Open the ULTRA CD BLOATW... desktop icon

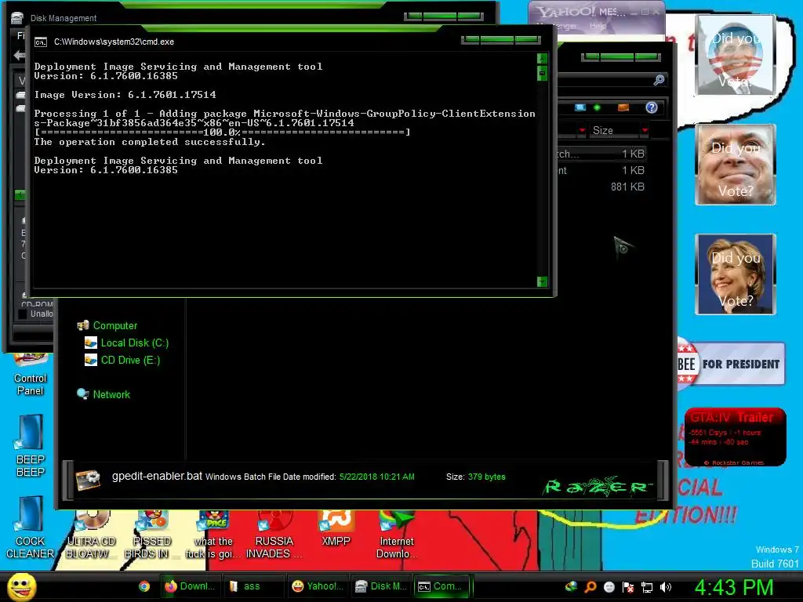(x=91, y=535)
